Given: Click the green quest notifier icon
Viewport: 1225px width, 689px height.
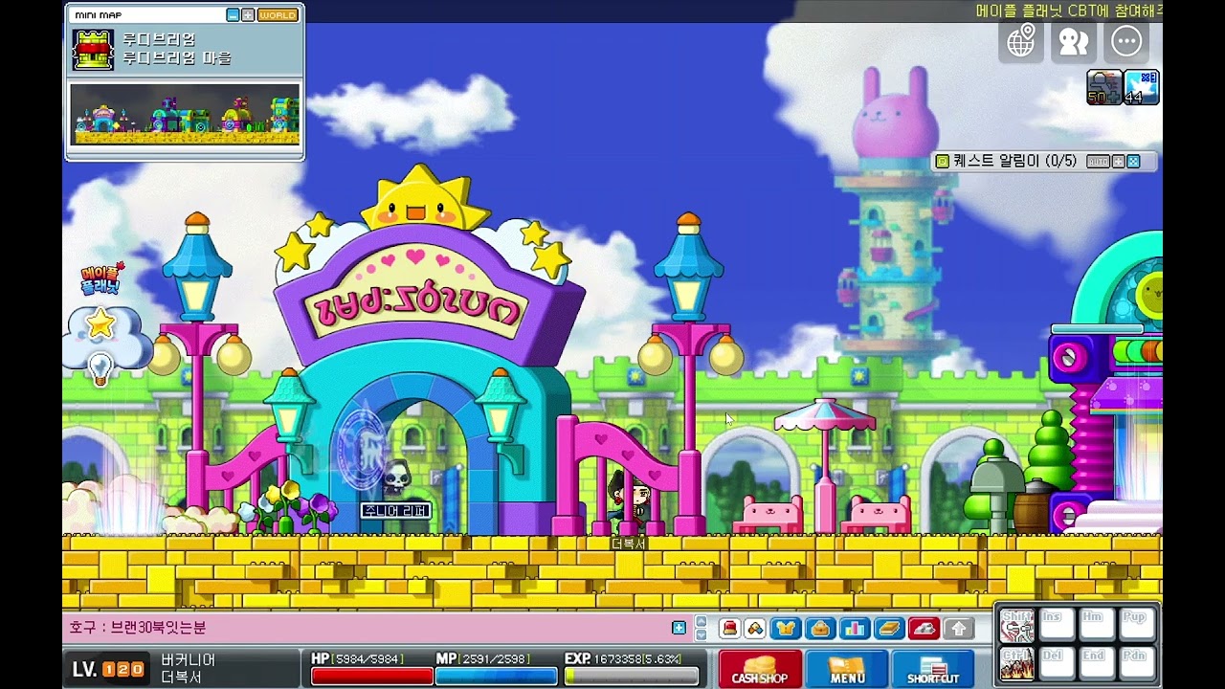Looking at the screenshot, I should coord(942,162).
